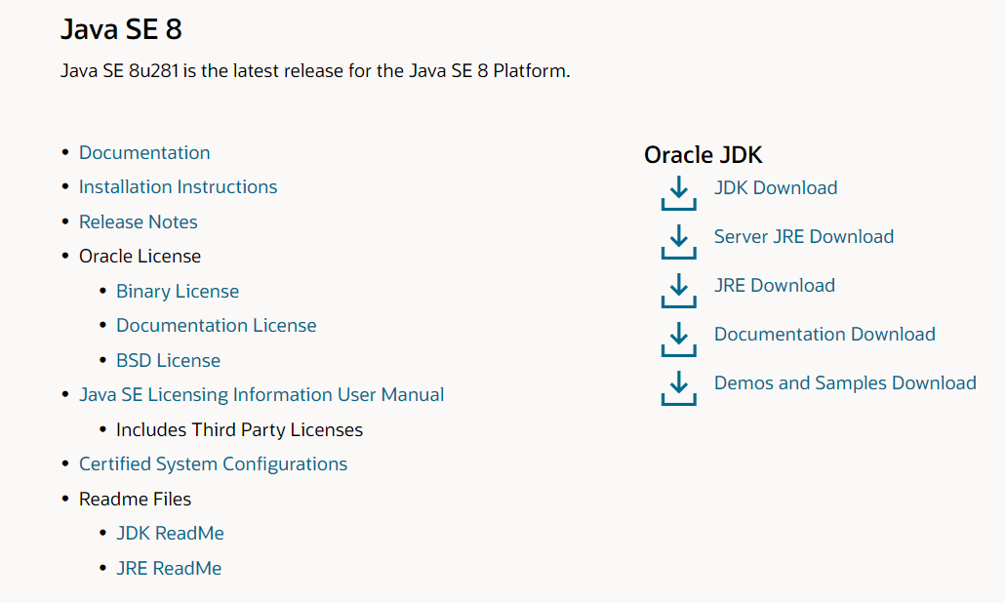Open Demos and Samples Download link

pos(845,382)
